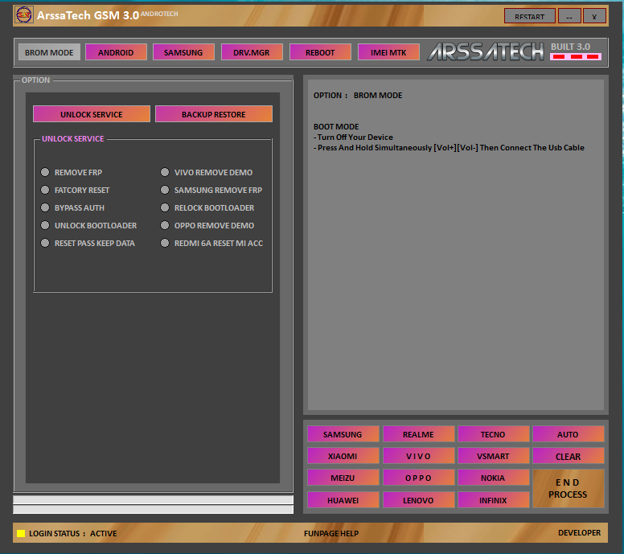Select Unlock Bootloader radio button

[46, 226]
